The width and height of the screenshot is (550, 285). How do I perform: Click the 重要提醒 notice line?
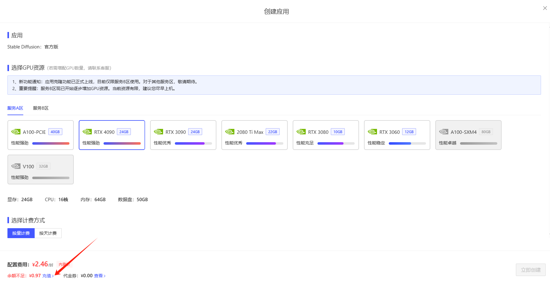click(x=95, y=88)
